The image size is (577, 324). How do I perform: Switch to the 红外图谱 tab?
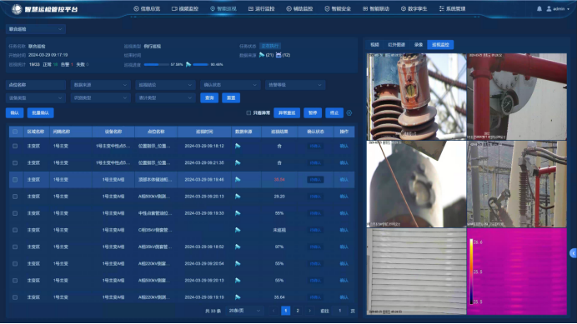coord(396,45)
